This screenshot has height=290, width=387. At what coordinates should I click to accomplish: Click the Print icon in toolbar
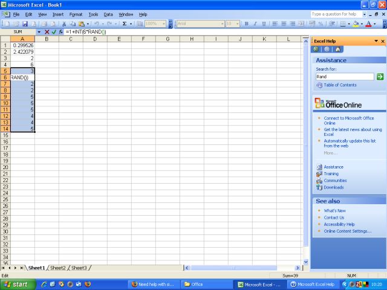[x=44, y=24]
